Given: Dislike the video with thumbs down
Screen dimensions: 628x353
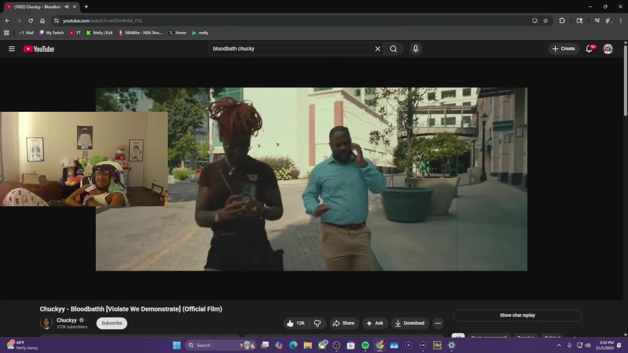Looking at the screenshot, I should coord(317,323).
